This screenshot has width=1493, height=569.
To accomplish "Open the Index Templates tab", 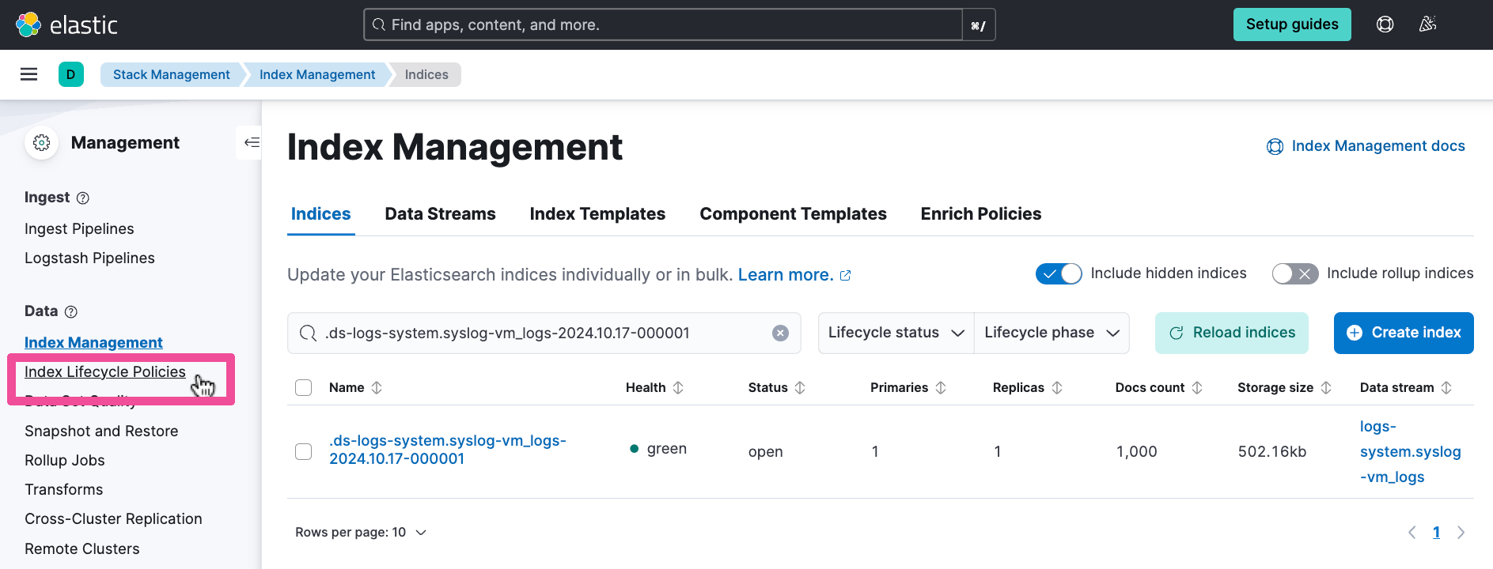I will pos(597,214).
